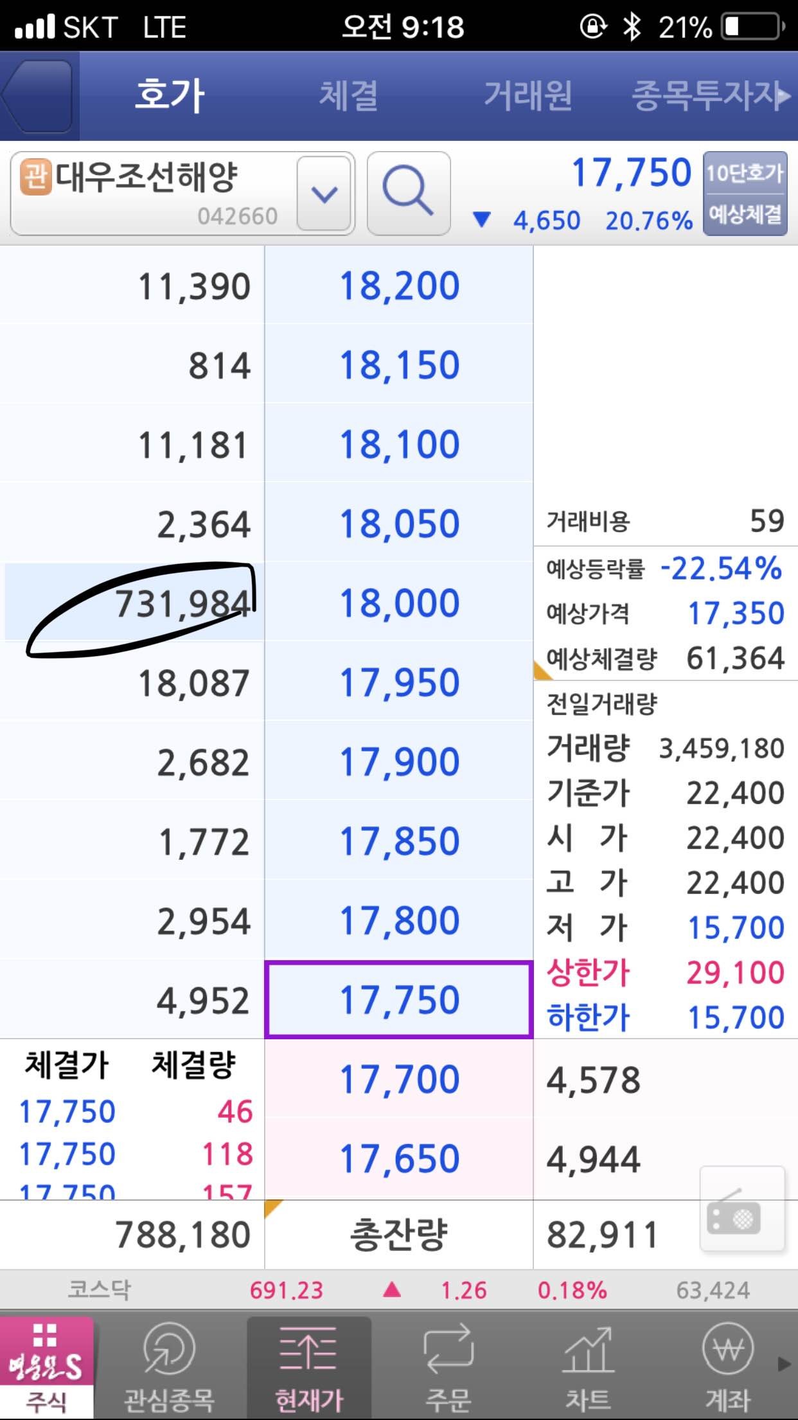Tap total ask quantity 788,180

point(182,1235)
